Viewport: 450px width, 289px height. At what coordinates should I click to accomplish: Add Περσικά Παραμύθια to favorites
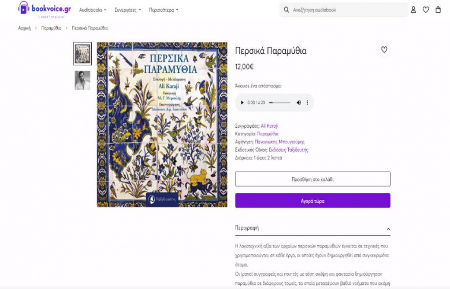384,50
